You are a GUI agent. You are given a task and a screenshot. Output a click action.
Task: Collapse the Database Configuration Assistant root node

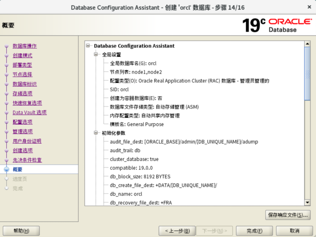click(x=88, y=46)
